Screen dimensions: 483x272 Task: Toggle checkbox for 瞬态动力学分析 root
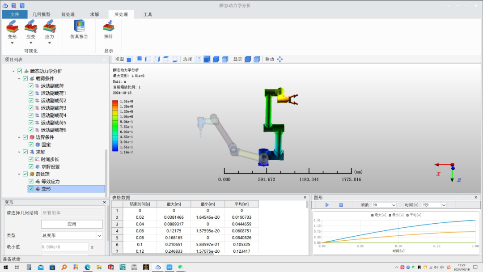[20, 71]
